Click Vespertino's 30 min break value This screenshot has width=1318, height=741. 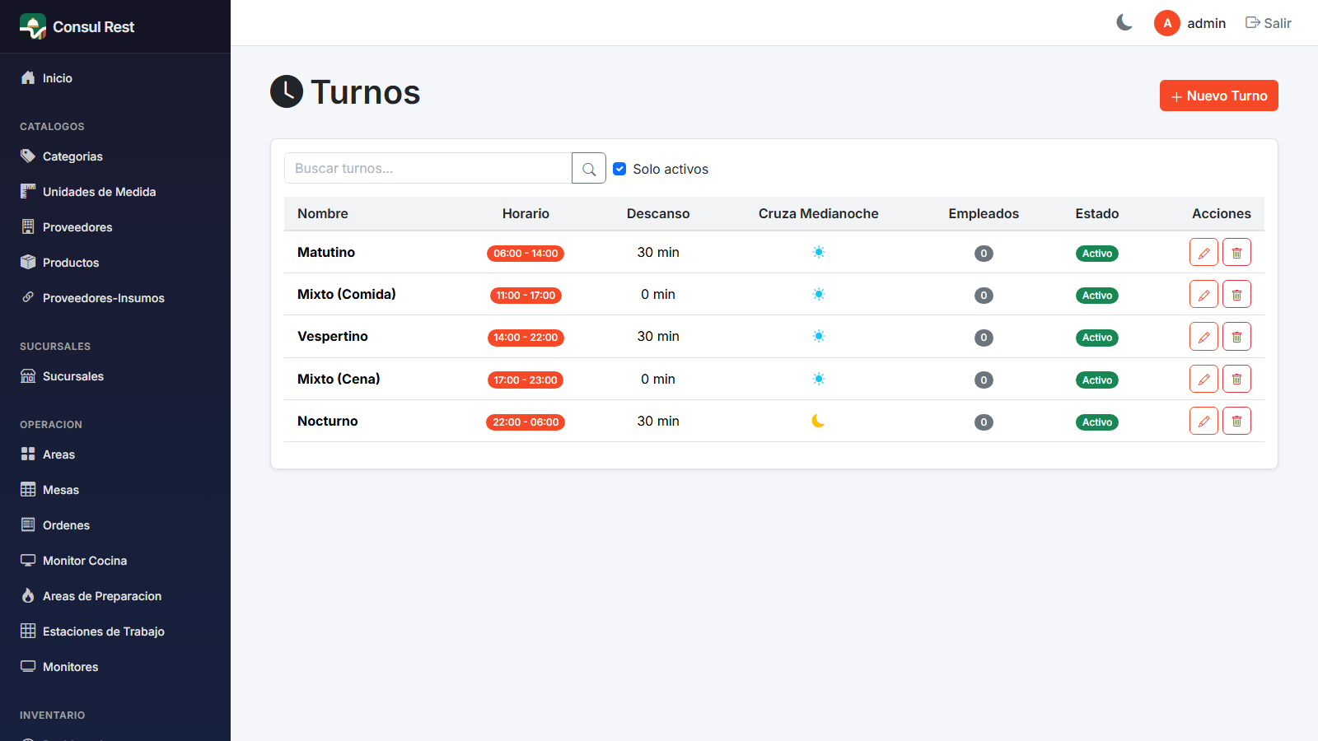(658, 336)
